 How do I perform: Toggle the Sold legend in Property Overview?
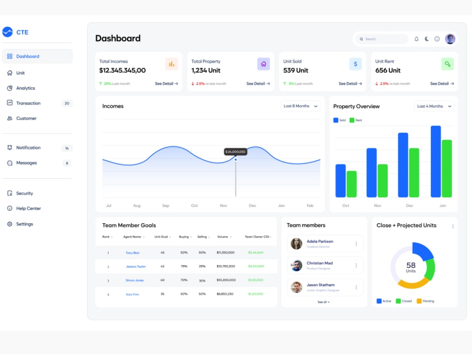tap(339, 120)
